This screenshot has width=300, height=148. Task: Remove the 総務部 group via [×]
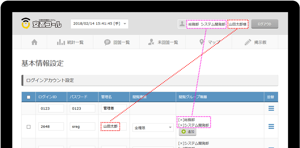181,120
